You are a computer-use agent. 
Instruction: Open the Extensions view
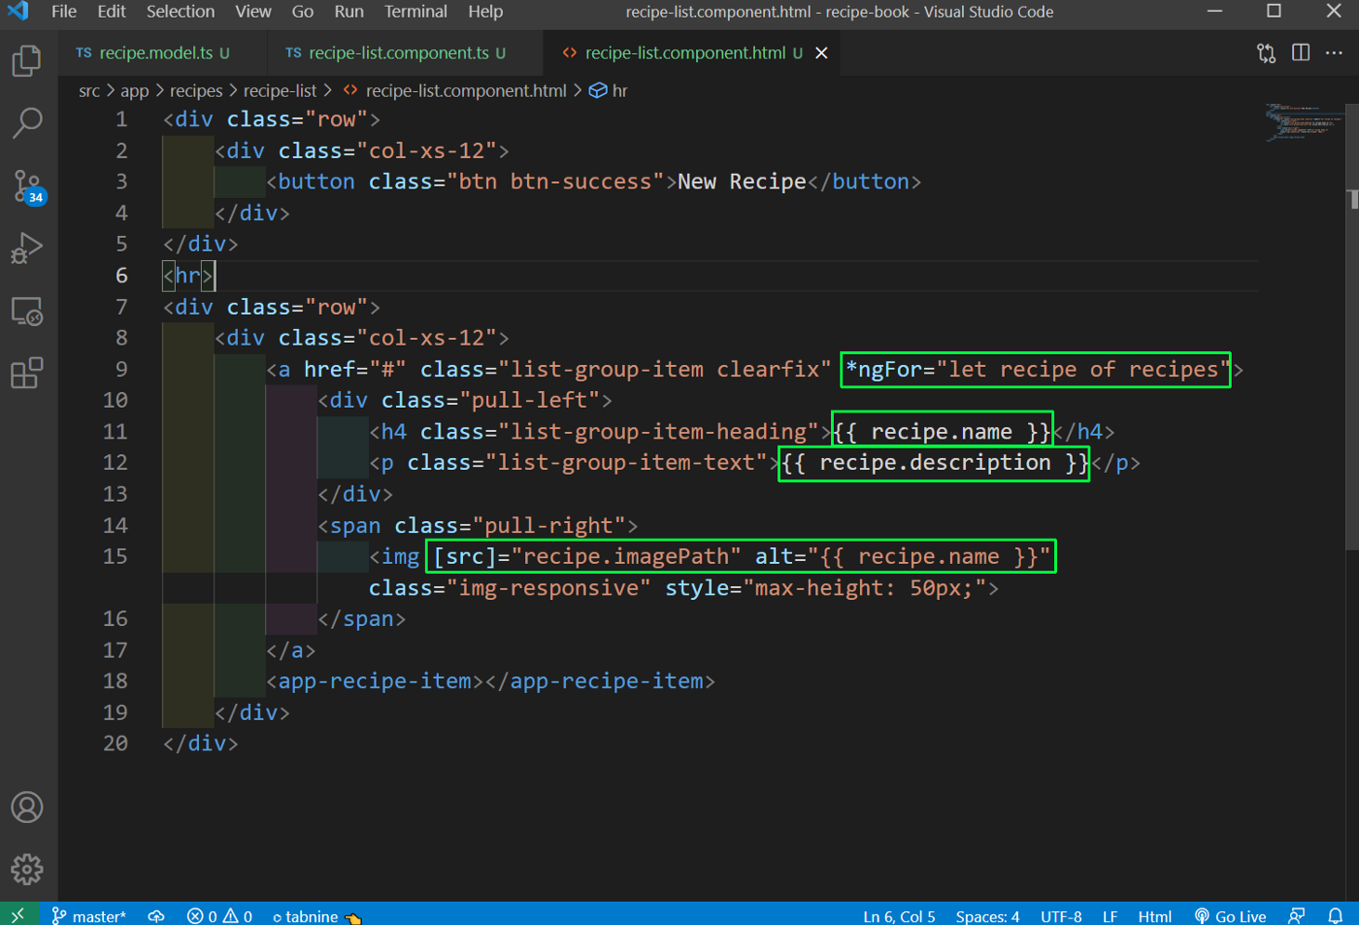pos(27,374)
